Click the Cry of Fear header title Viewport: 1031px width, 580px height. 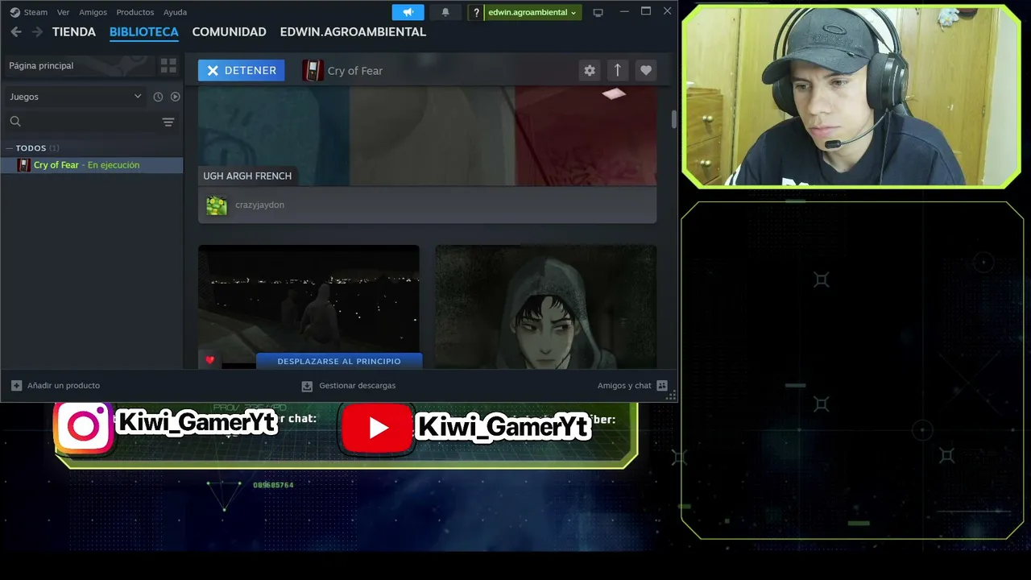(355, 71)
